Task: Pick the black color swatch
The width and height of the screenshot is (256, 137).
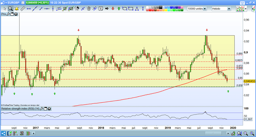Action: point(161,7)
